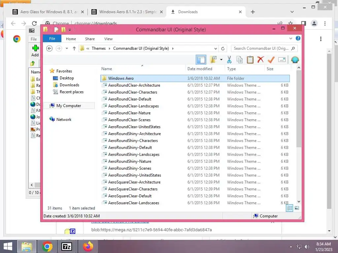Select the AeroRoundClear-Architecture theme file
The width and height of the screenshot is (338, 253).
pos(195,85)
